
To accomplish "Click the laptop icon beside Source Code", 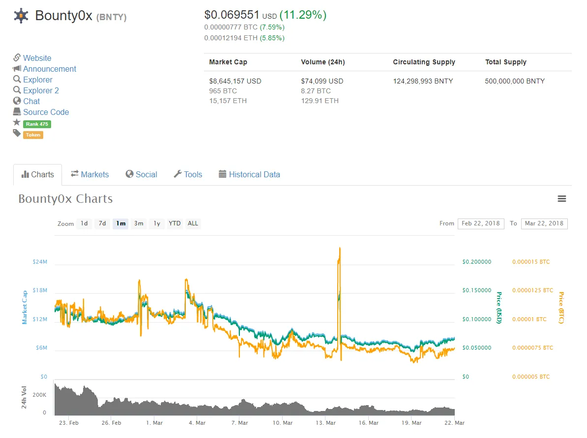I will coord(17,111).
